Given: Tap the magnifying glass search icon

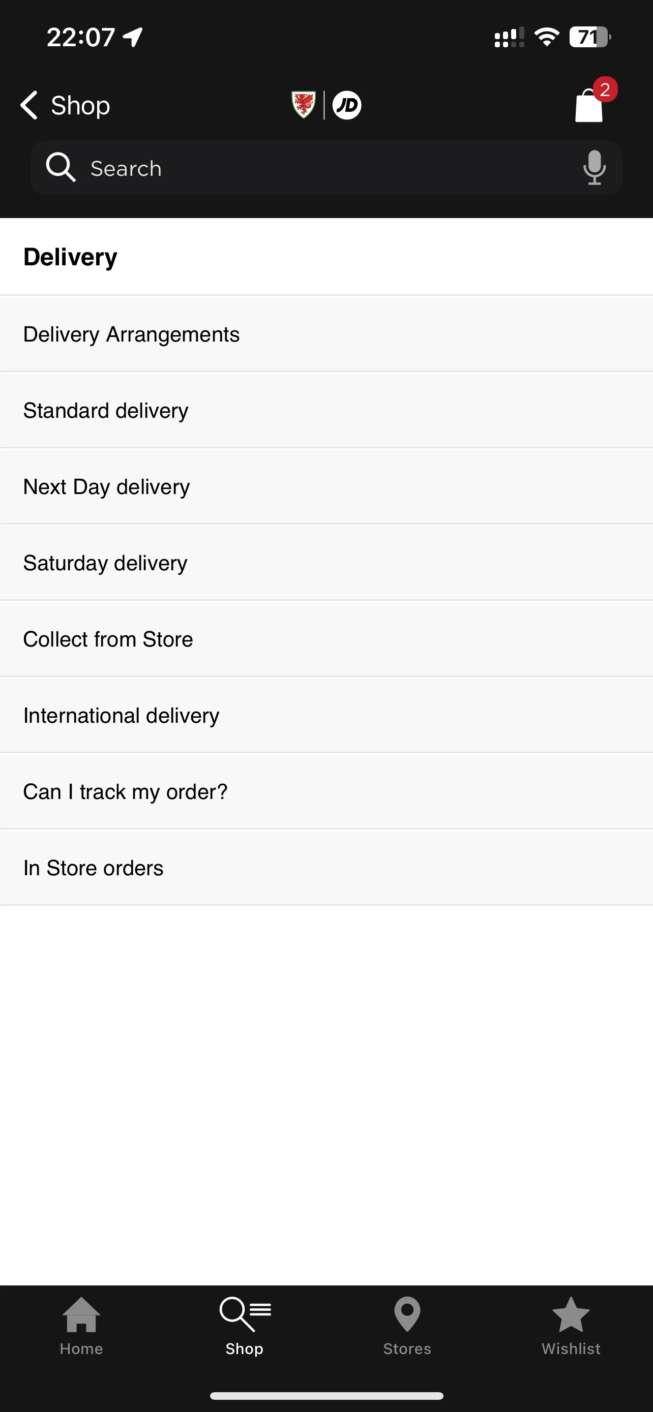Looking at the screenshot, I should pyautogui.click(x=61, y=167).
